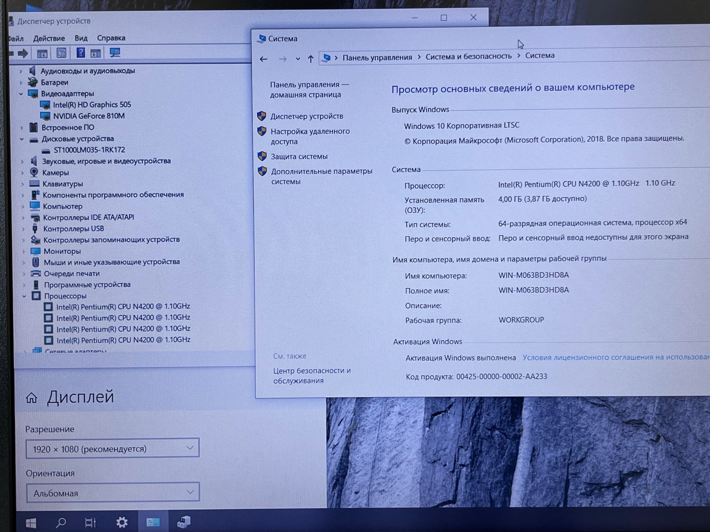Open the Разрешение 1920 × 1080 dropdown
Image resolution: width=710 pixels, height=532 pixels.
(x=113, y=449)
